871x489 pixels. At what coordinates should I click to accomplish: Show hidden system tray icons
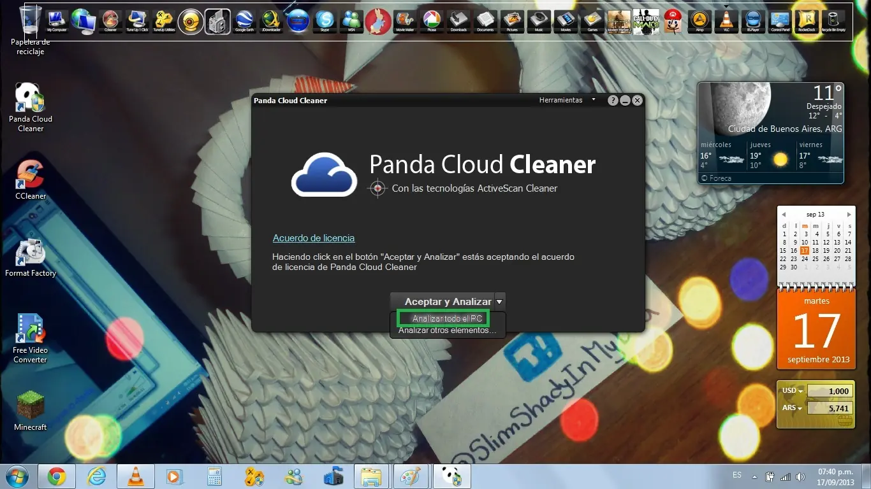(755, 476)
